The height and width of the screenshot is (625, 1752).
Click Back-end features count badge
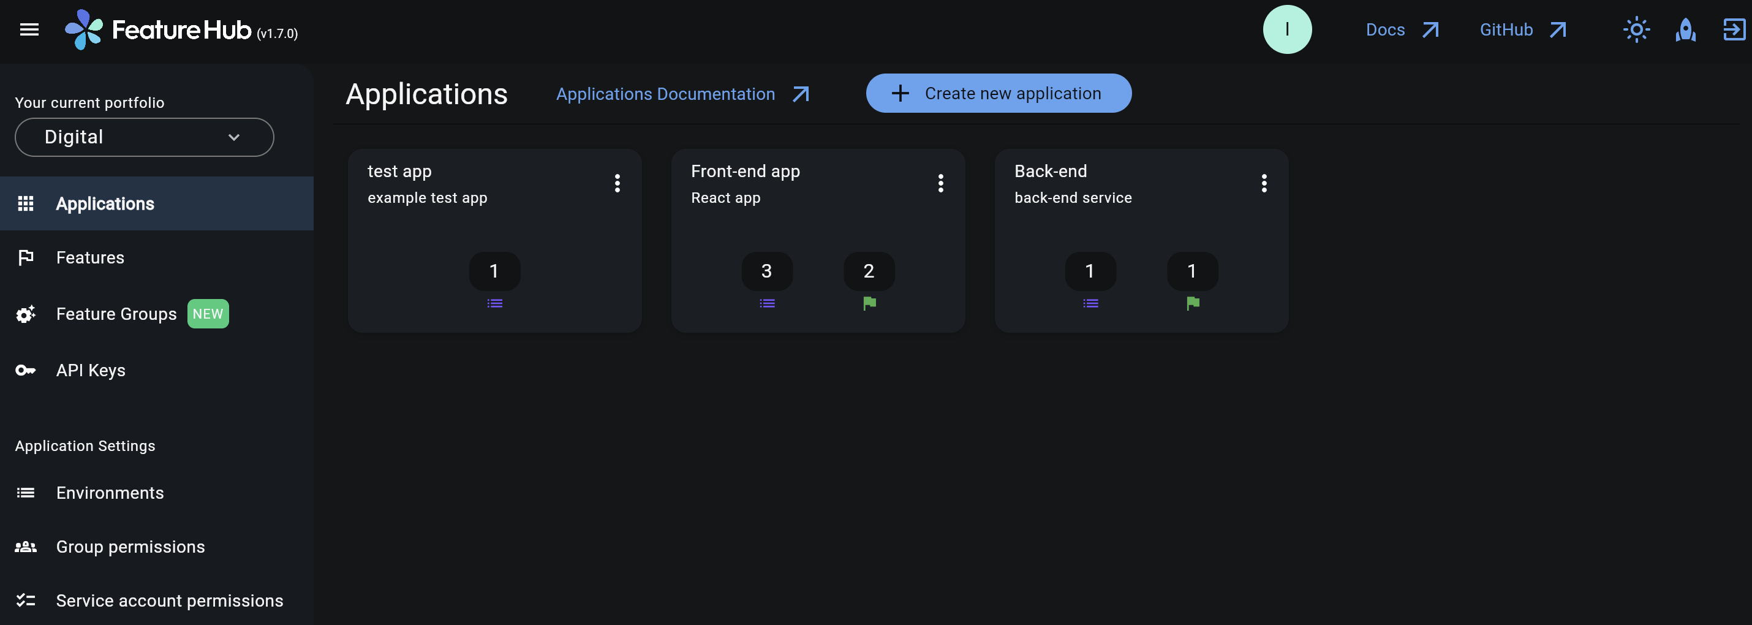coord(1191,271)
